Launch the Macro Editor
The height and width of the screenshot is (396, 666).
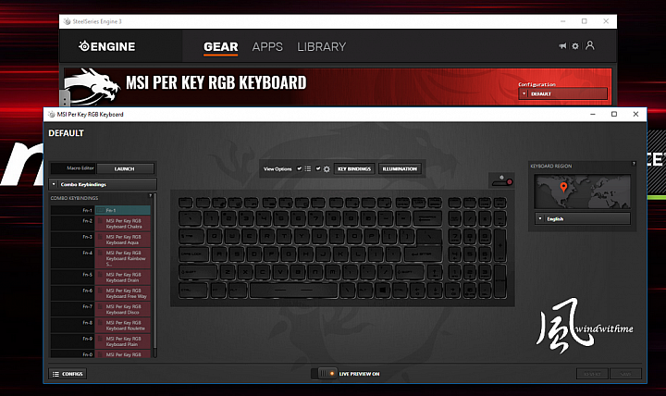125,168
